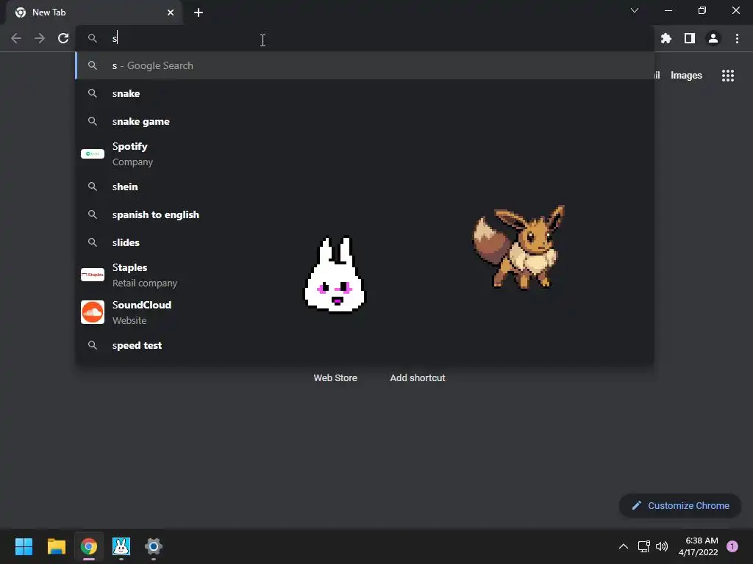Select the 'snake game' suggestion
The width and height of the screenshot is (753, 564).
(365, 121)
